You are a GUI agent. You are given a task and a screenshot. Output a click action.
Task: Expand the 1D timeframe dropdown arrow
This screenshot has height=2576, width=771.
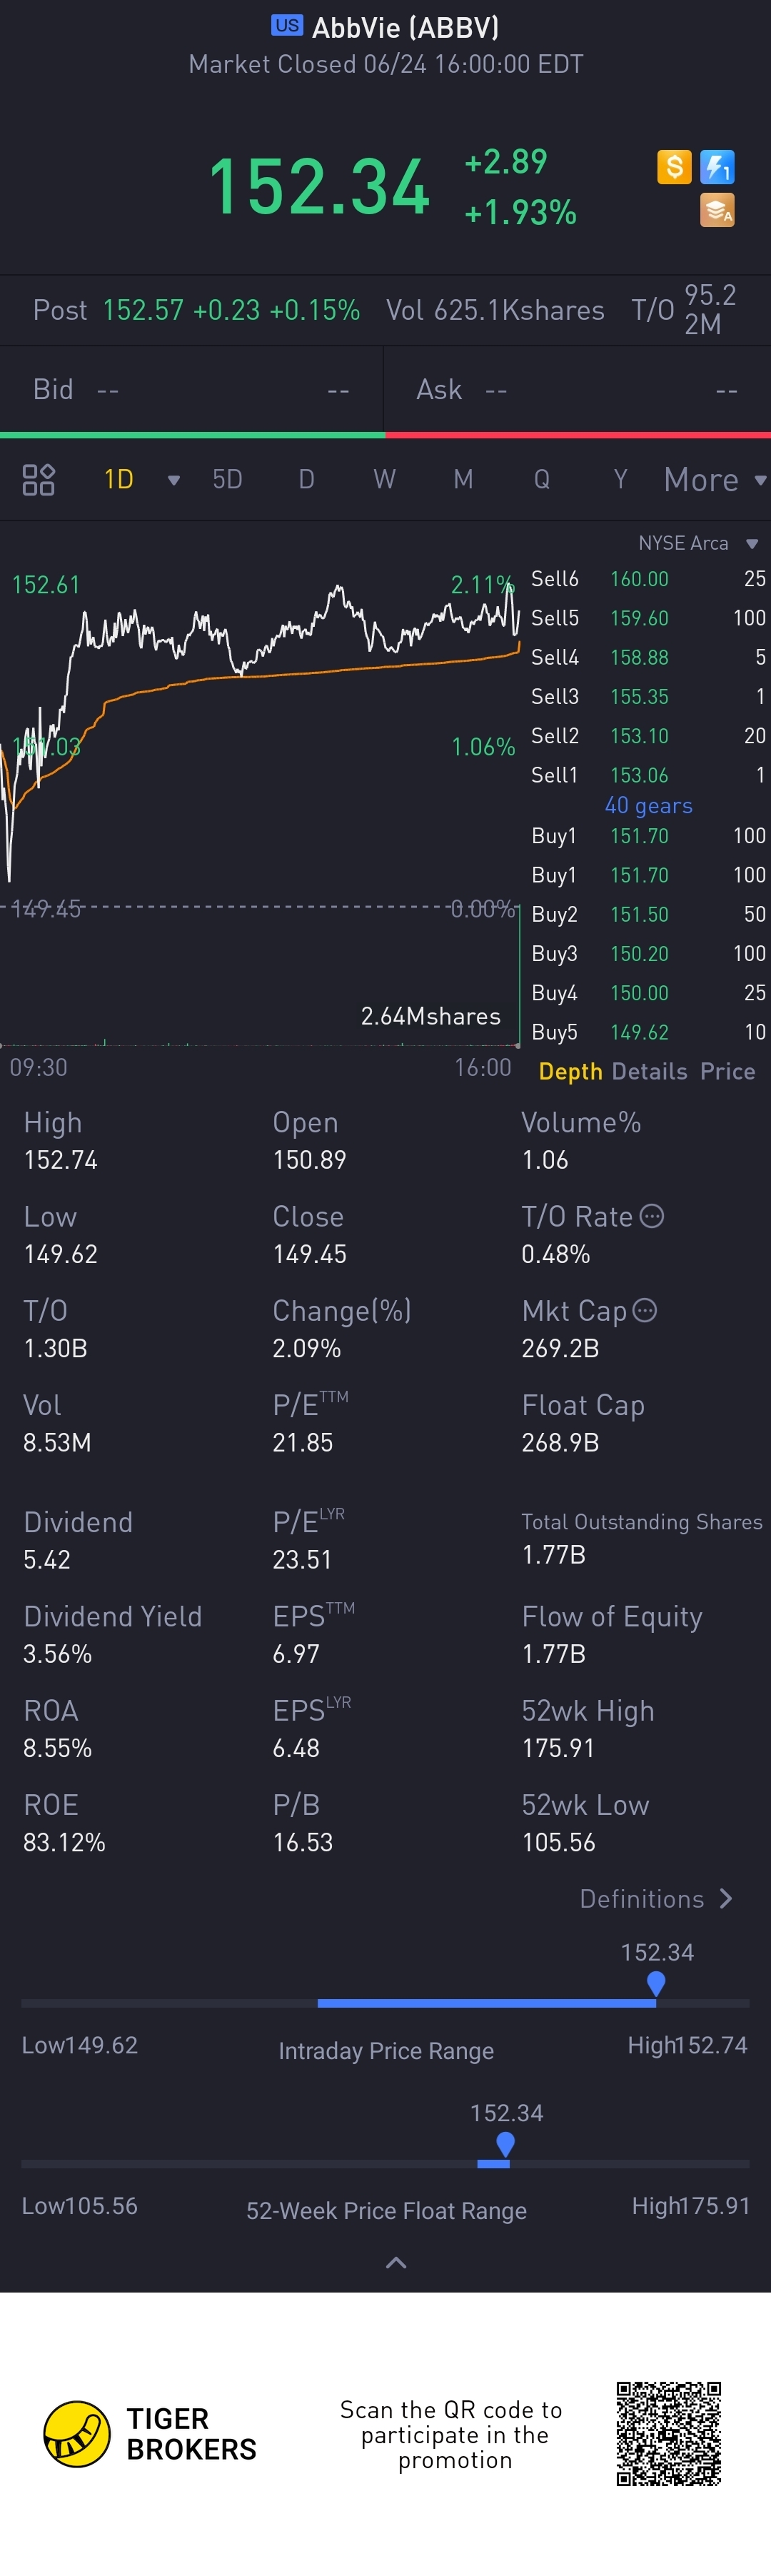click(x=174, y=481)
